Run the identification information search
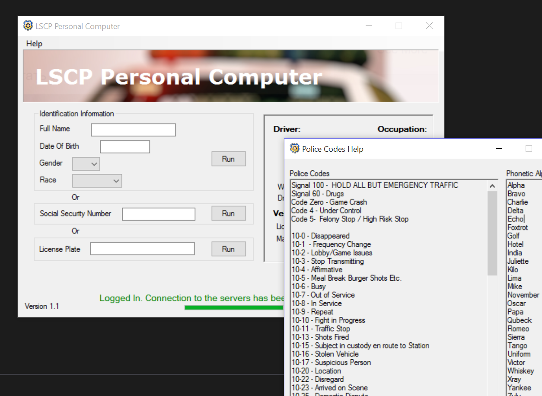 228,159
